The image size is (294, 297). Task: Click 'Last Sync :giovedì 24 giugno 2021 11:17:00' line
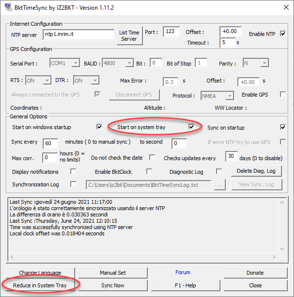pos(61,202)
